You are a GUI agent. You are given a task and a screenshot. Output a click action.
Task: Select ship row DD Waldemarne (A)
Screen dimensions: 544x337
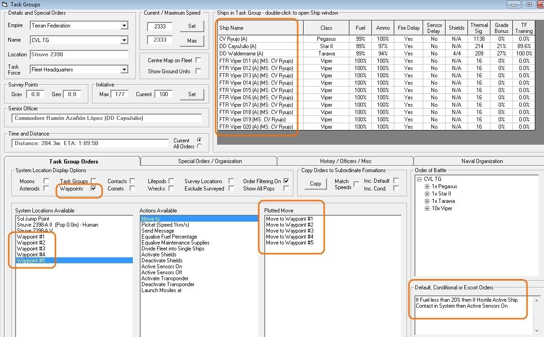376,54
